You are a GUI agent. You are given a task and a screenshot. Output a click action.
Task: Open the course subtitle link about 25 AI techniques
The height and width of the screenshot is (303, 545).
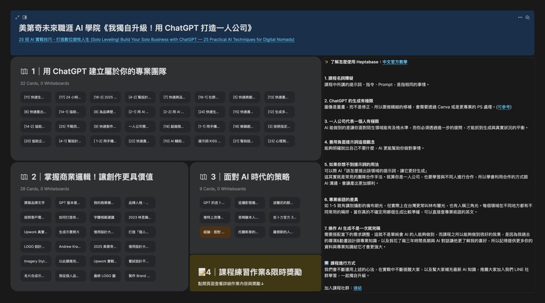[x=156, y=39]
